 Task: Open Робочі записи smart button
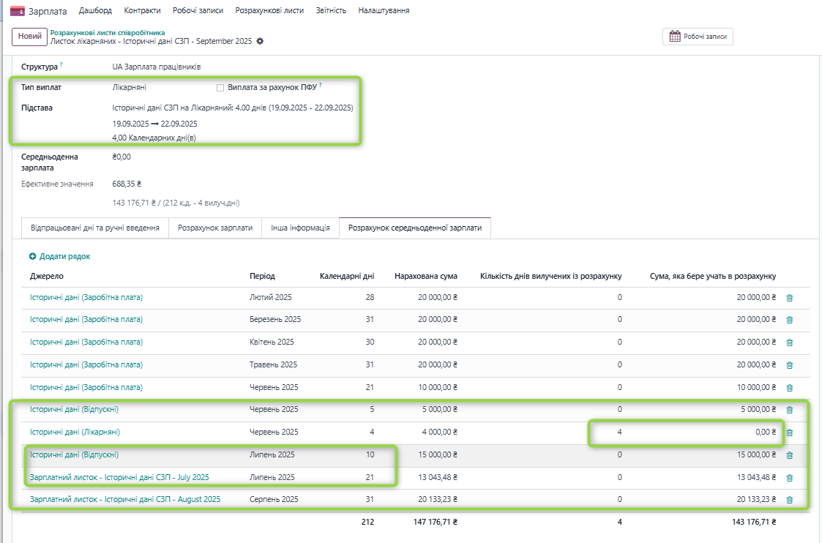pyautogui.click(x=698, y=36)
